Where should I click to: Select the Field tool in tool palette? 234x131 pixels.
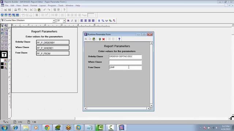[x=2, y=33]
